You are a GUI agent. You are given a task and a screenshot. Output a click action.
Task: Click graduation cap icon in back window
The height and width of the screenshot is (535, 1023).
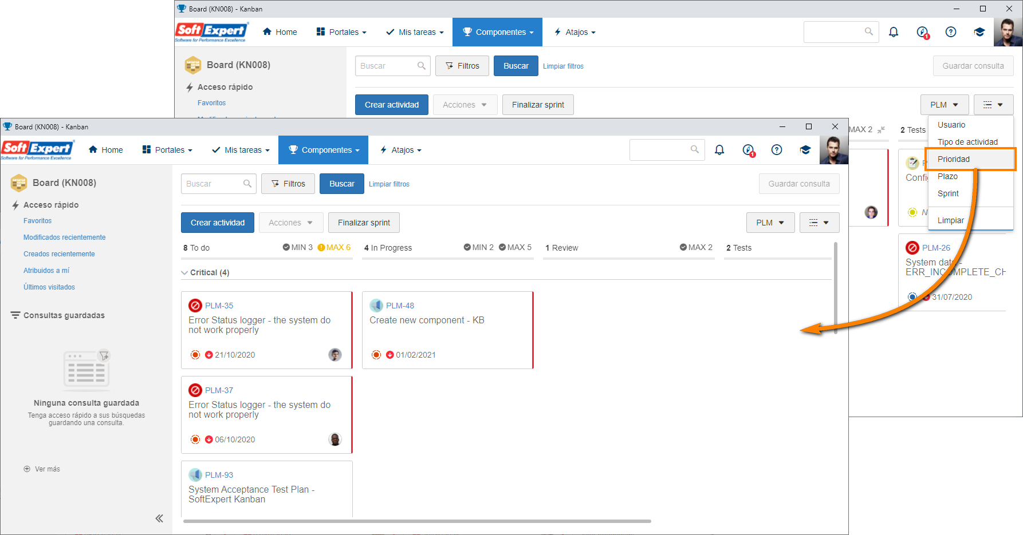[979, 32]
